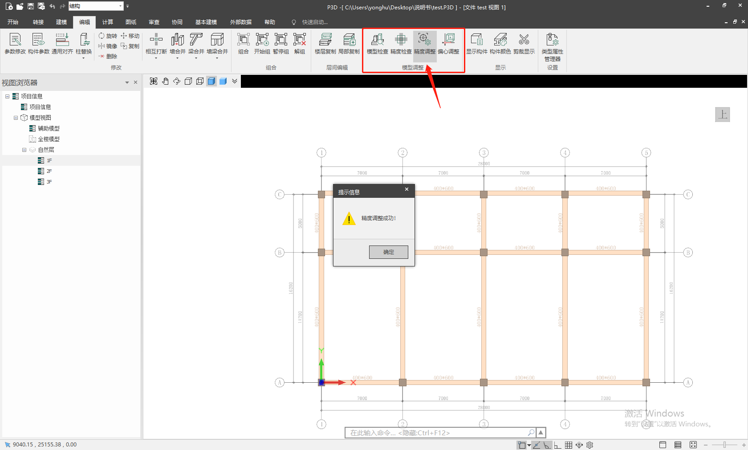Switch to the 建模 ribbon tab
The height and width of the screenshot is (450, 748).
[61, 22]
